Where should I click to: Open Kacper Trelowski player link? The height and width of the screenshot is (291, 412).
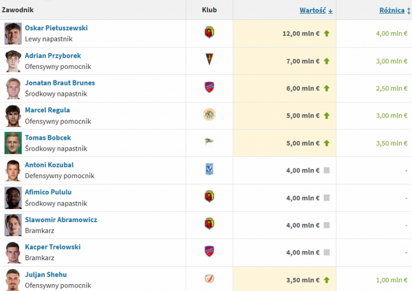coord(52,247)
